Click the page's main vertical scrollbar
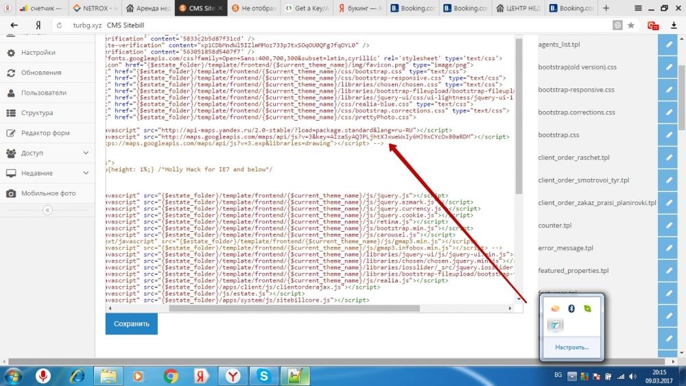The image size is (686, 386). tap(682, 97)
